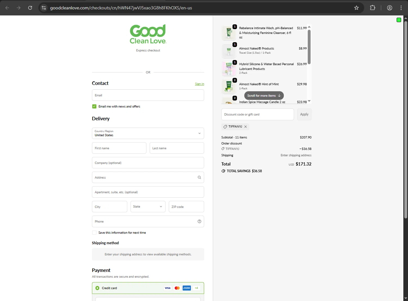
Task: Click the $171.32 total amount
Action: 304,164
